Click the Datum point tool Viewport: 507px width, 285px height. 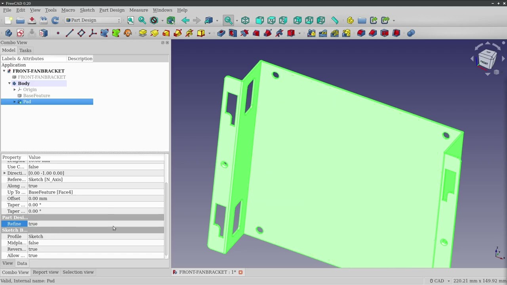pos(58,33)
